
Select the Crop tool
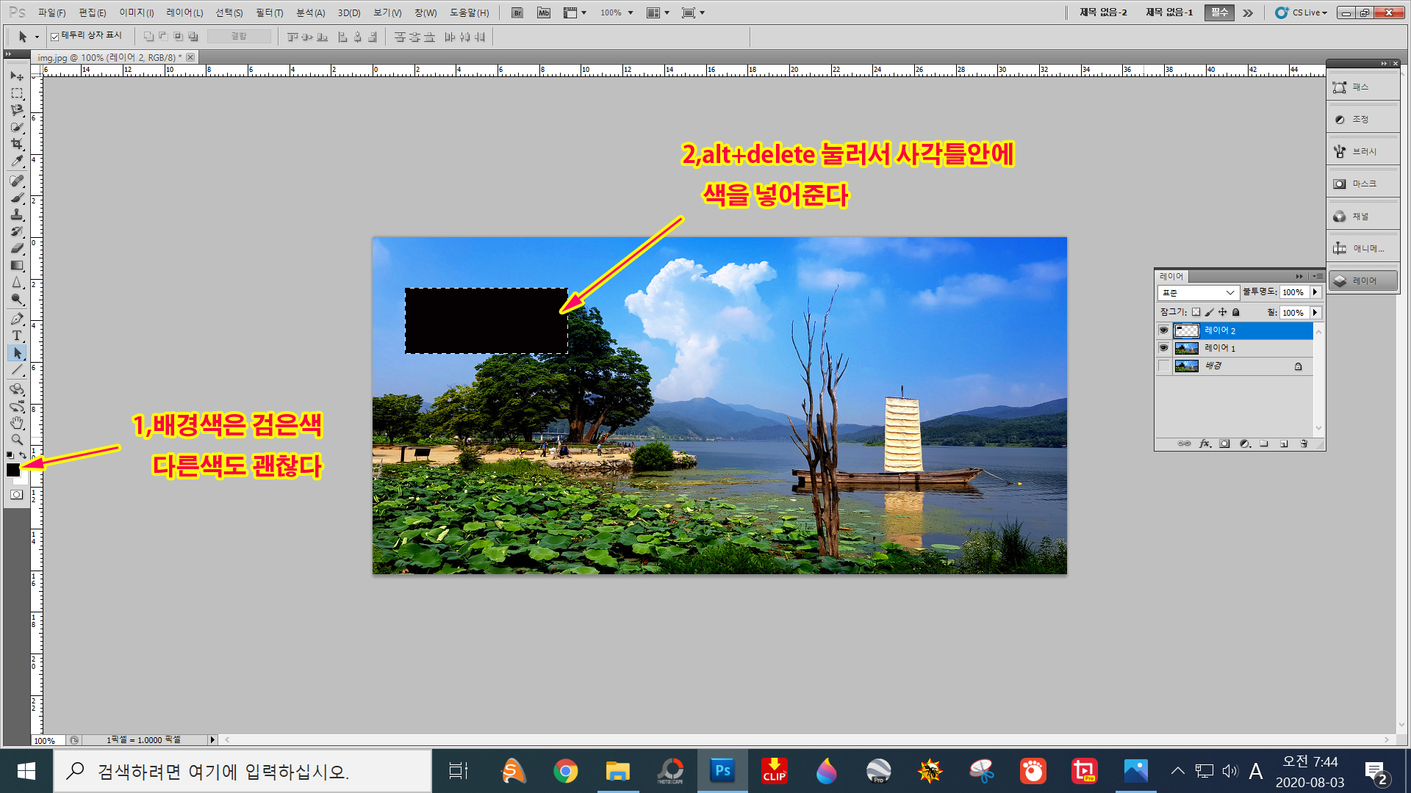pyautogui.click(x=16, y=145)
